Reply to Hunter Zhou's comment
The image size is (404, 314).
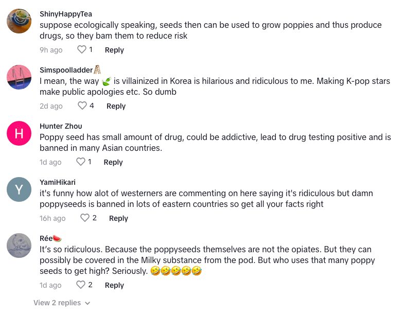(113, 162)
